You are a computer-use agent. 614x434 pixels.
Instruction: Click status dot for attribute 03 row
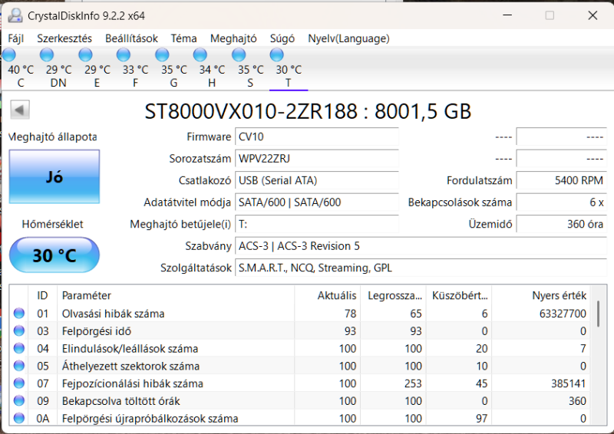coord(18,330)
